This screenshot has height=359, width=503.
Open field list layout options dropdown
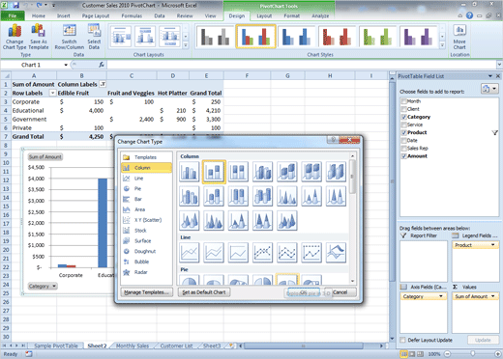click(x=489, y=89)
